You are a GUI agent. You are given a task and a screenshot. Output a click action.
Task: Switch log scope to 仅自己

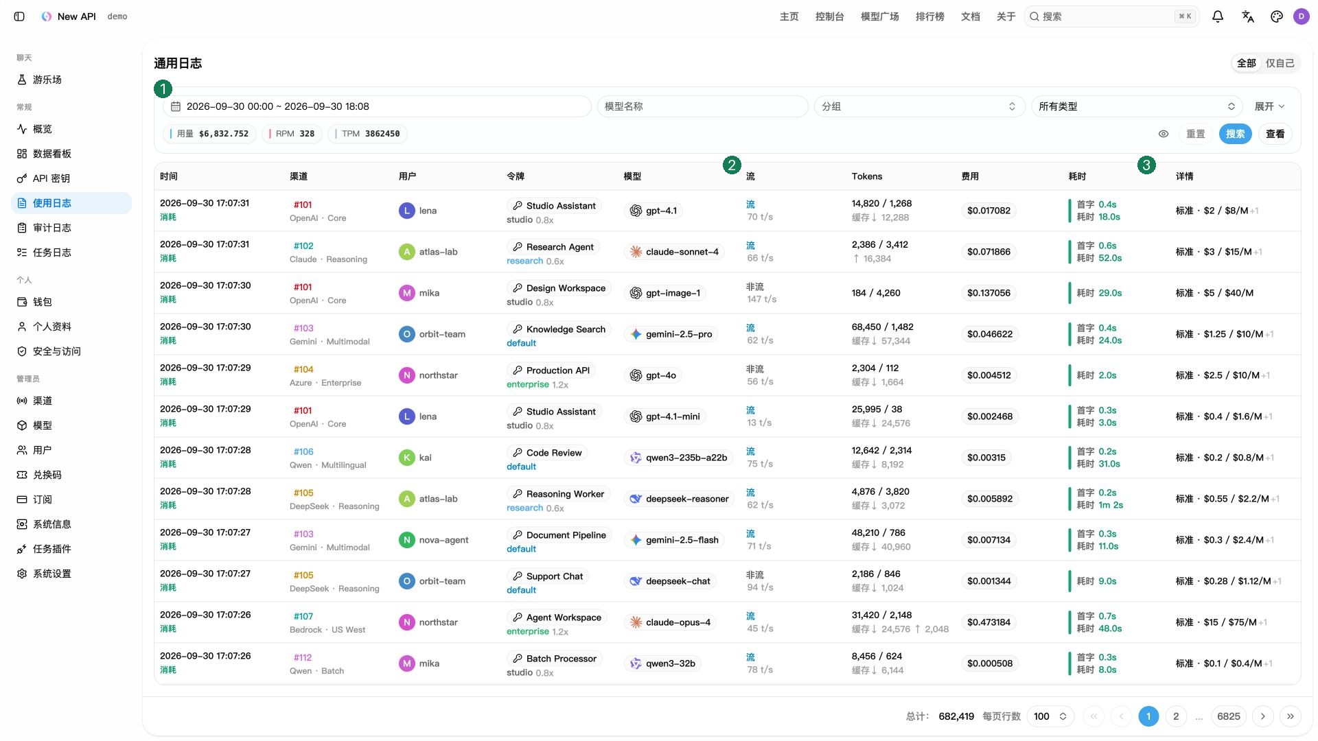[x=1280, y=63]
